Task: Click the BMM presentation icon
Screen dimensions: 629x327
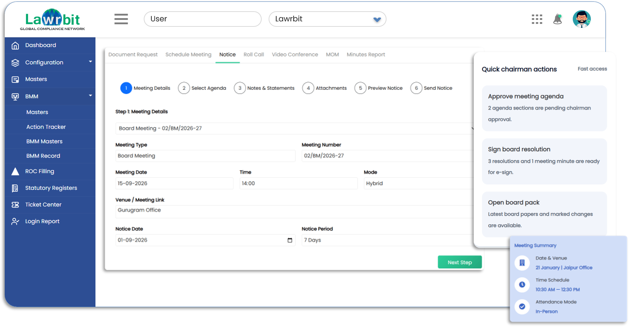Action: (15, 97)
